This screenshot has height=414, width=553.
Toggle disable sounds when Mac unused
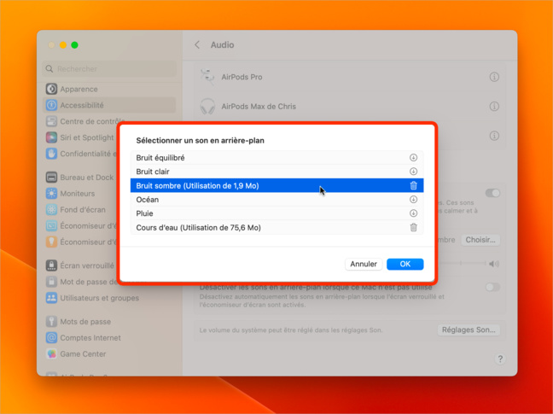492,287
